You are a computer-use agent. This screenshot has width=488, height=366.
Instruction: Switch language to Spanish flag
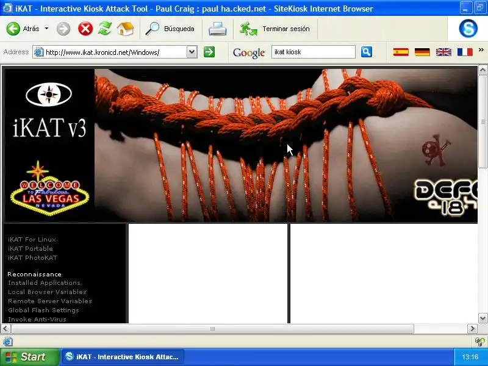401,52
